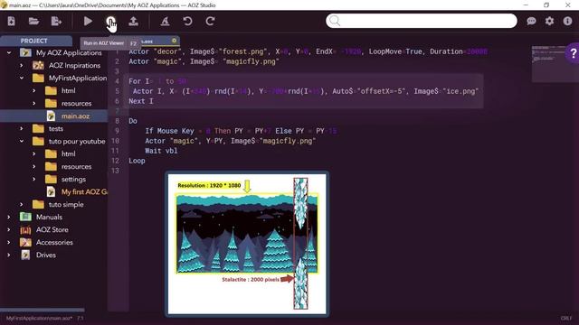The width and height of the screenshot is (579, 325).
Task: Select the settings folder label
Action: pos(73,179)
